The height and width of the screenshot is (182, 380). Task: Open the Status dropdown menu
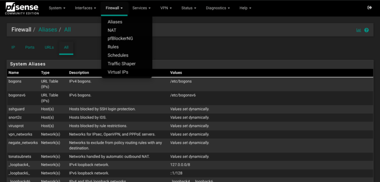(x=189, y=8)
